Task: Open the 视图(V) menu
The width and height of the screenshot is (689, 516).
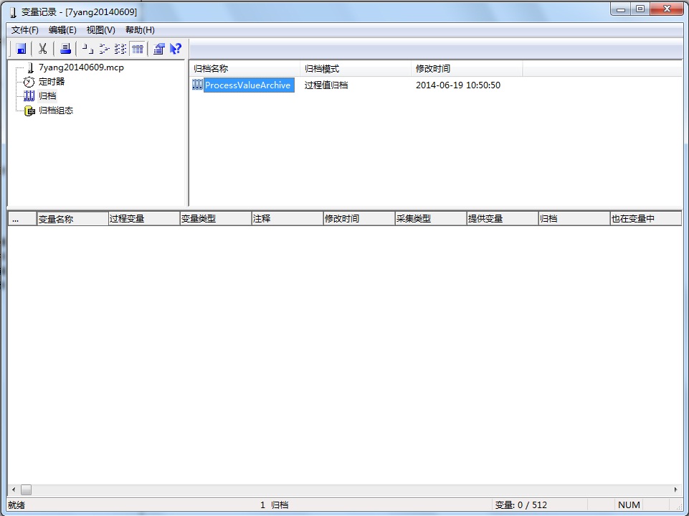Action: point(100,30)
